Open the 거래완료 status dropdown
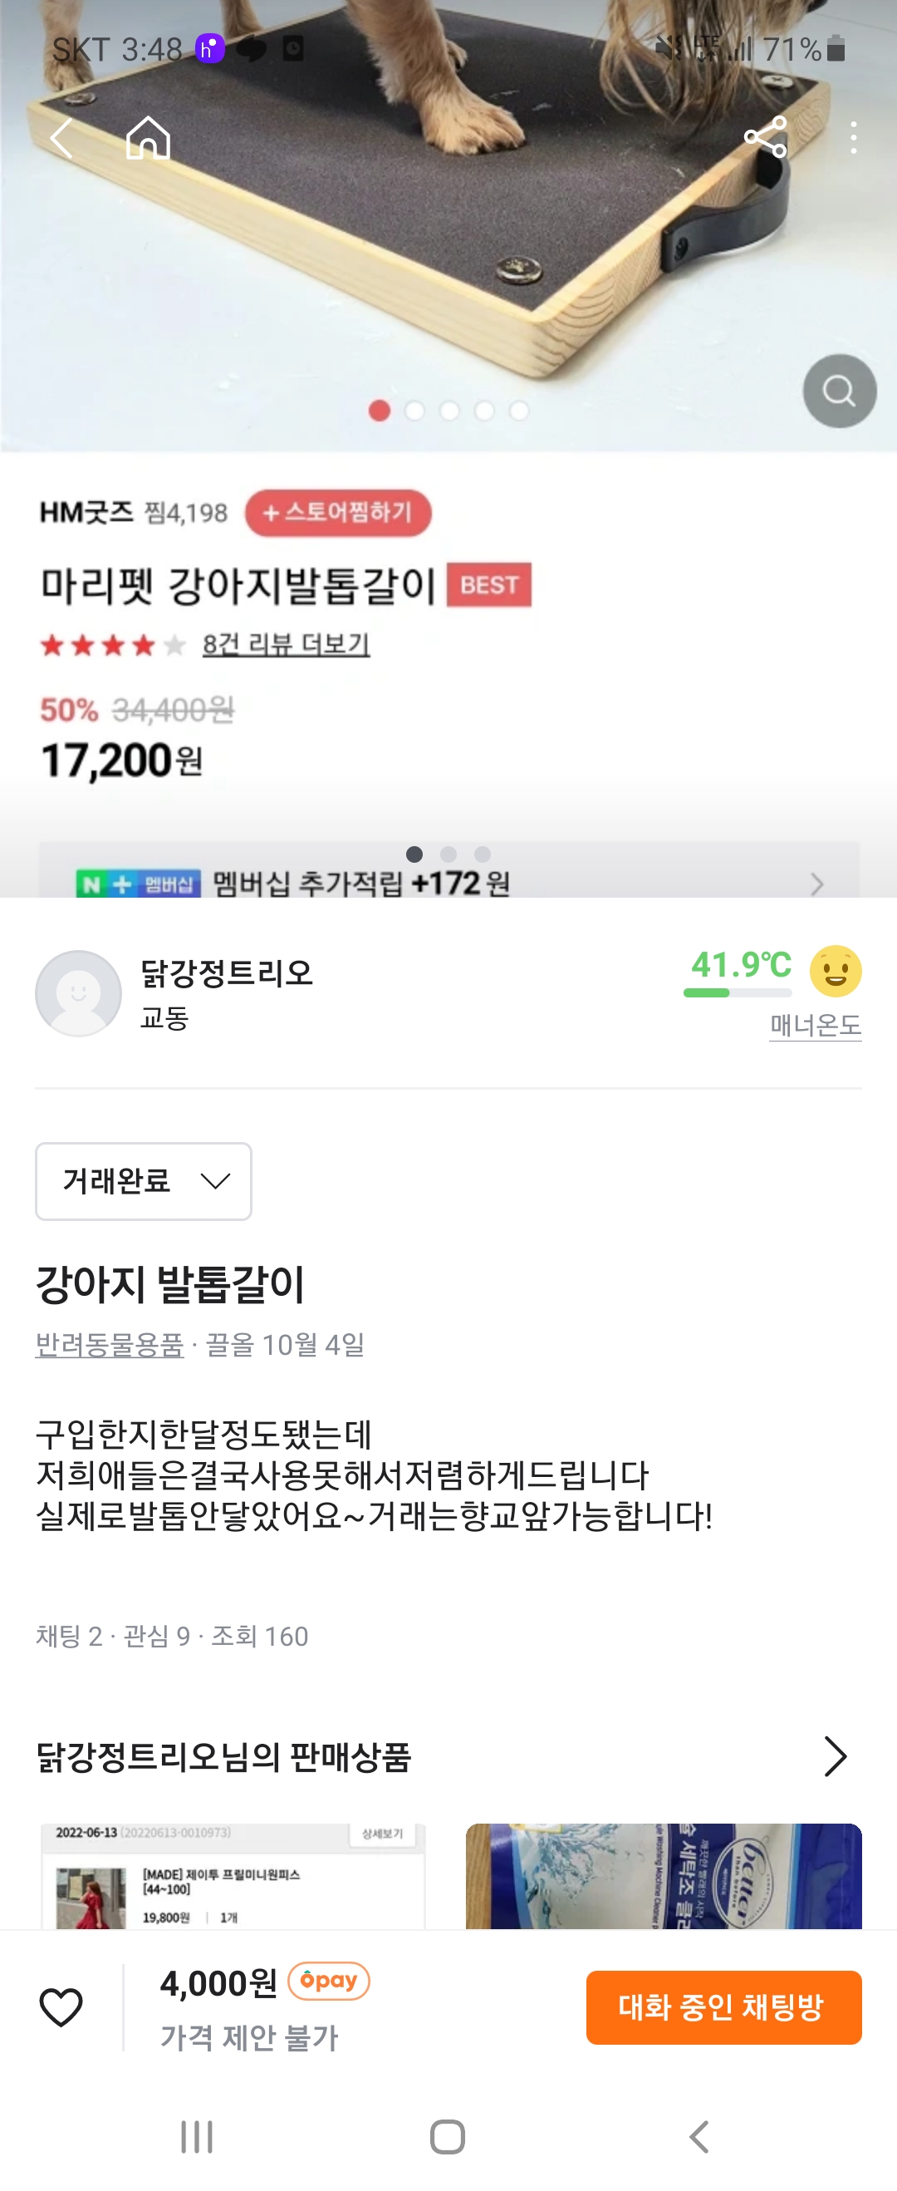Screen dimensions: 897x2191 pos(144,1180)
